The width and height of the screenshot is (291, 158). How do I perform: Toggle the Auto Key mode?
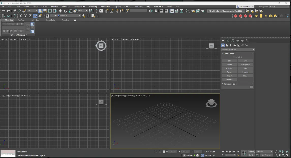251,152
